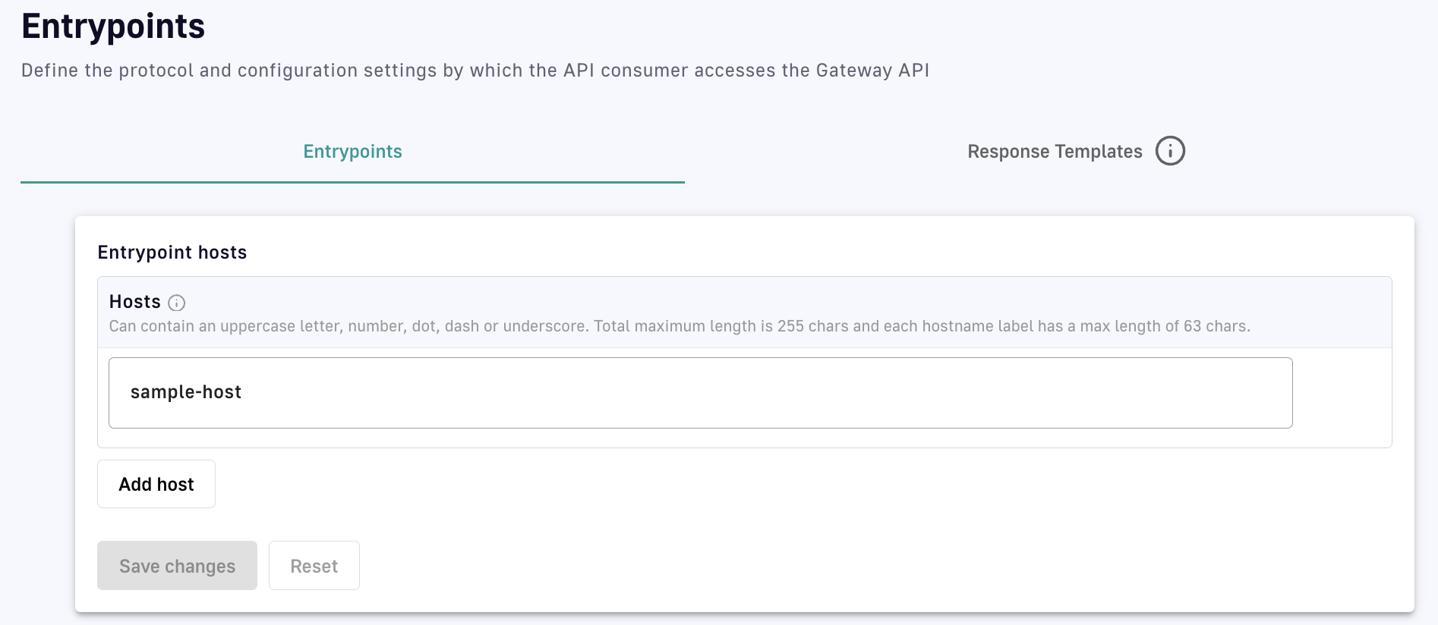Hit the Reset button

(x=314, y=566)
